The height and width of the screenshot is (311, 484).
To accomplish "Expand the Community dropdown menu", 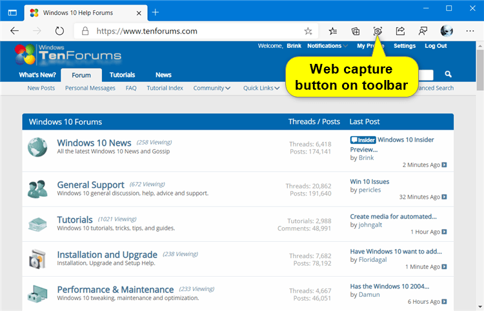I will 212,88.
